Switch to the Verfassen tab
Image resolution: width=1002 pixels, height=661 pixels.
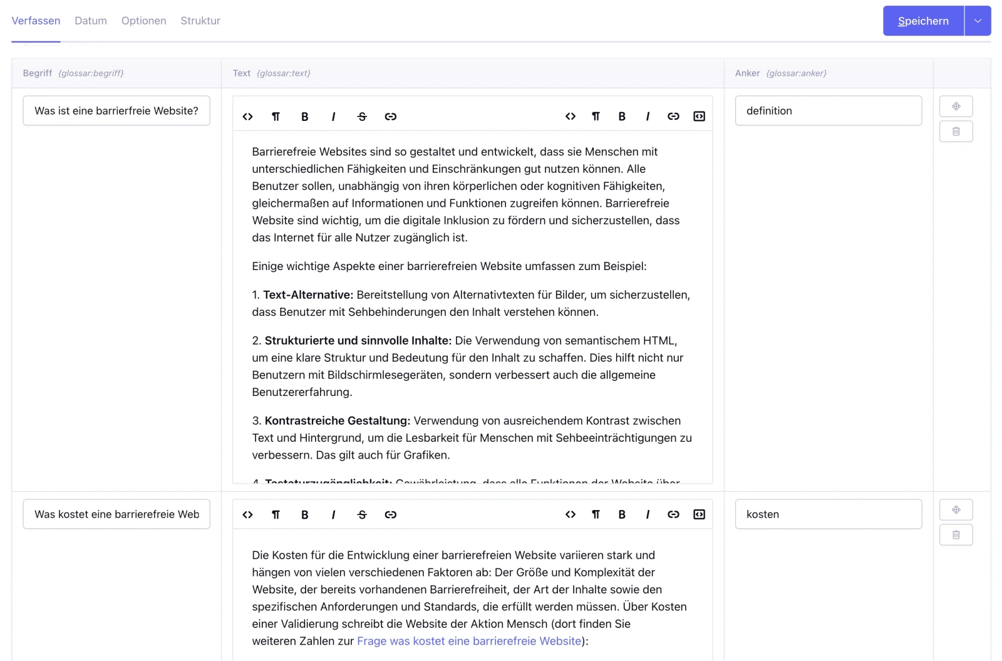(36, 21)
